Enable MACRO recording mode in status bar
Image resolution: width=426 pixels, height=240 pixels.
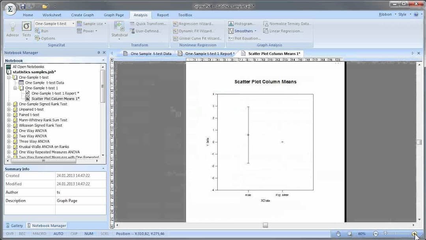pos(39,233)
